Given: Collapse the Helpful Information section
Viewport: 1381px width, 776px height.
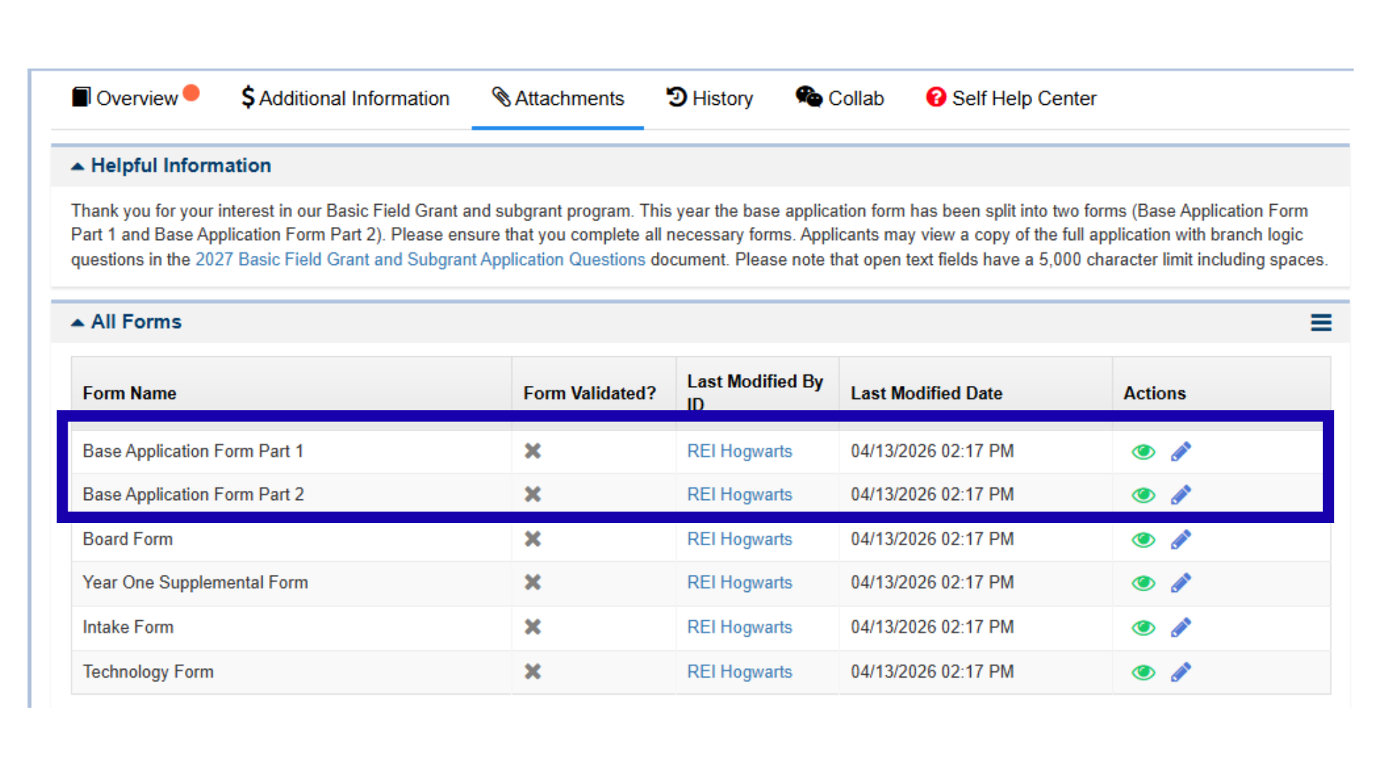Looking at the screenshot, I should pyautogui.click(x=78, y=166).
